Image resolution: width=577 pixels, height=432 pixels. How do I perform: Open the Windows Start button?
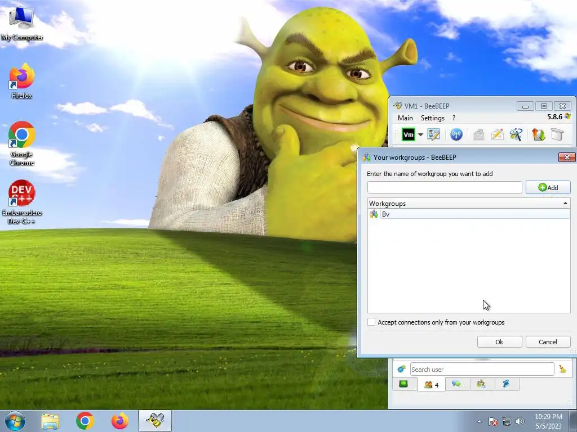[x=15, y=421]
